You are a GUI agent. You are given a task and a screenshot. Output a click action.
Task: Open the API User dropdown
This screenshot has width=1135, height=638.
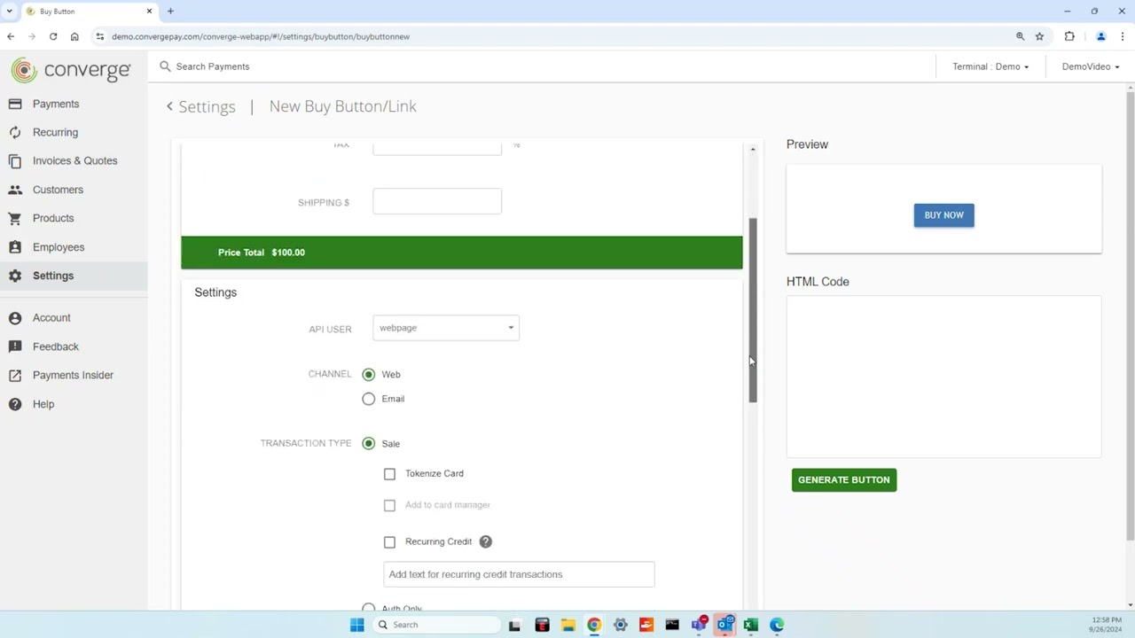click(x=446, y=328)
